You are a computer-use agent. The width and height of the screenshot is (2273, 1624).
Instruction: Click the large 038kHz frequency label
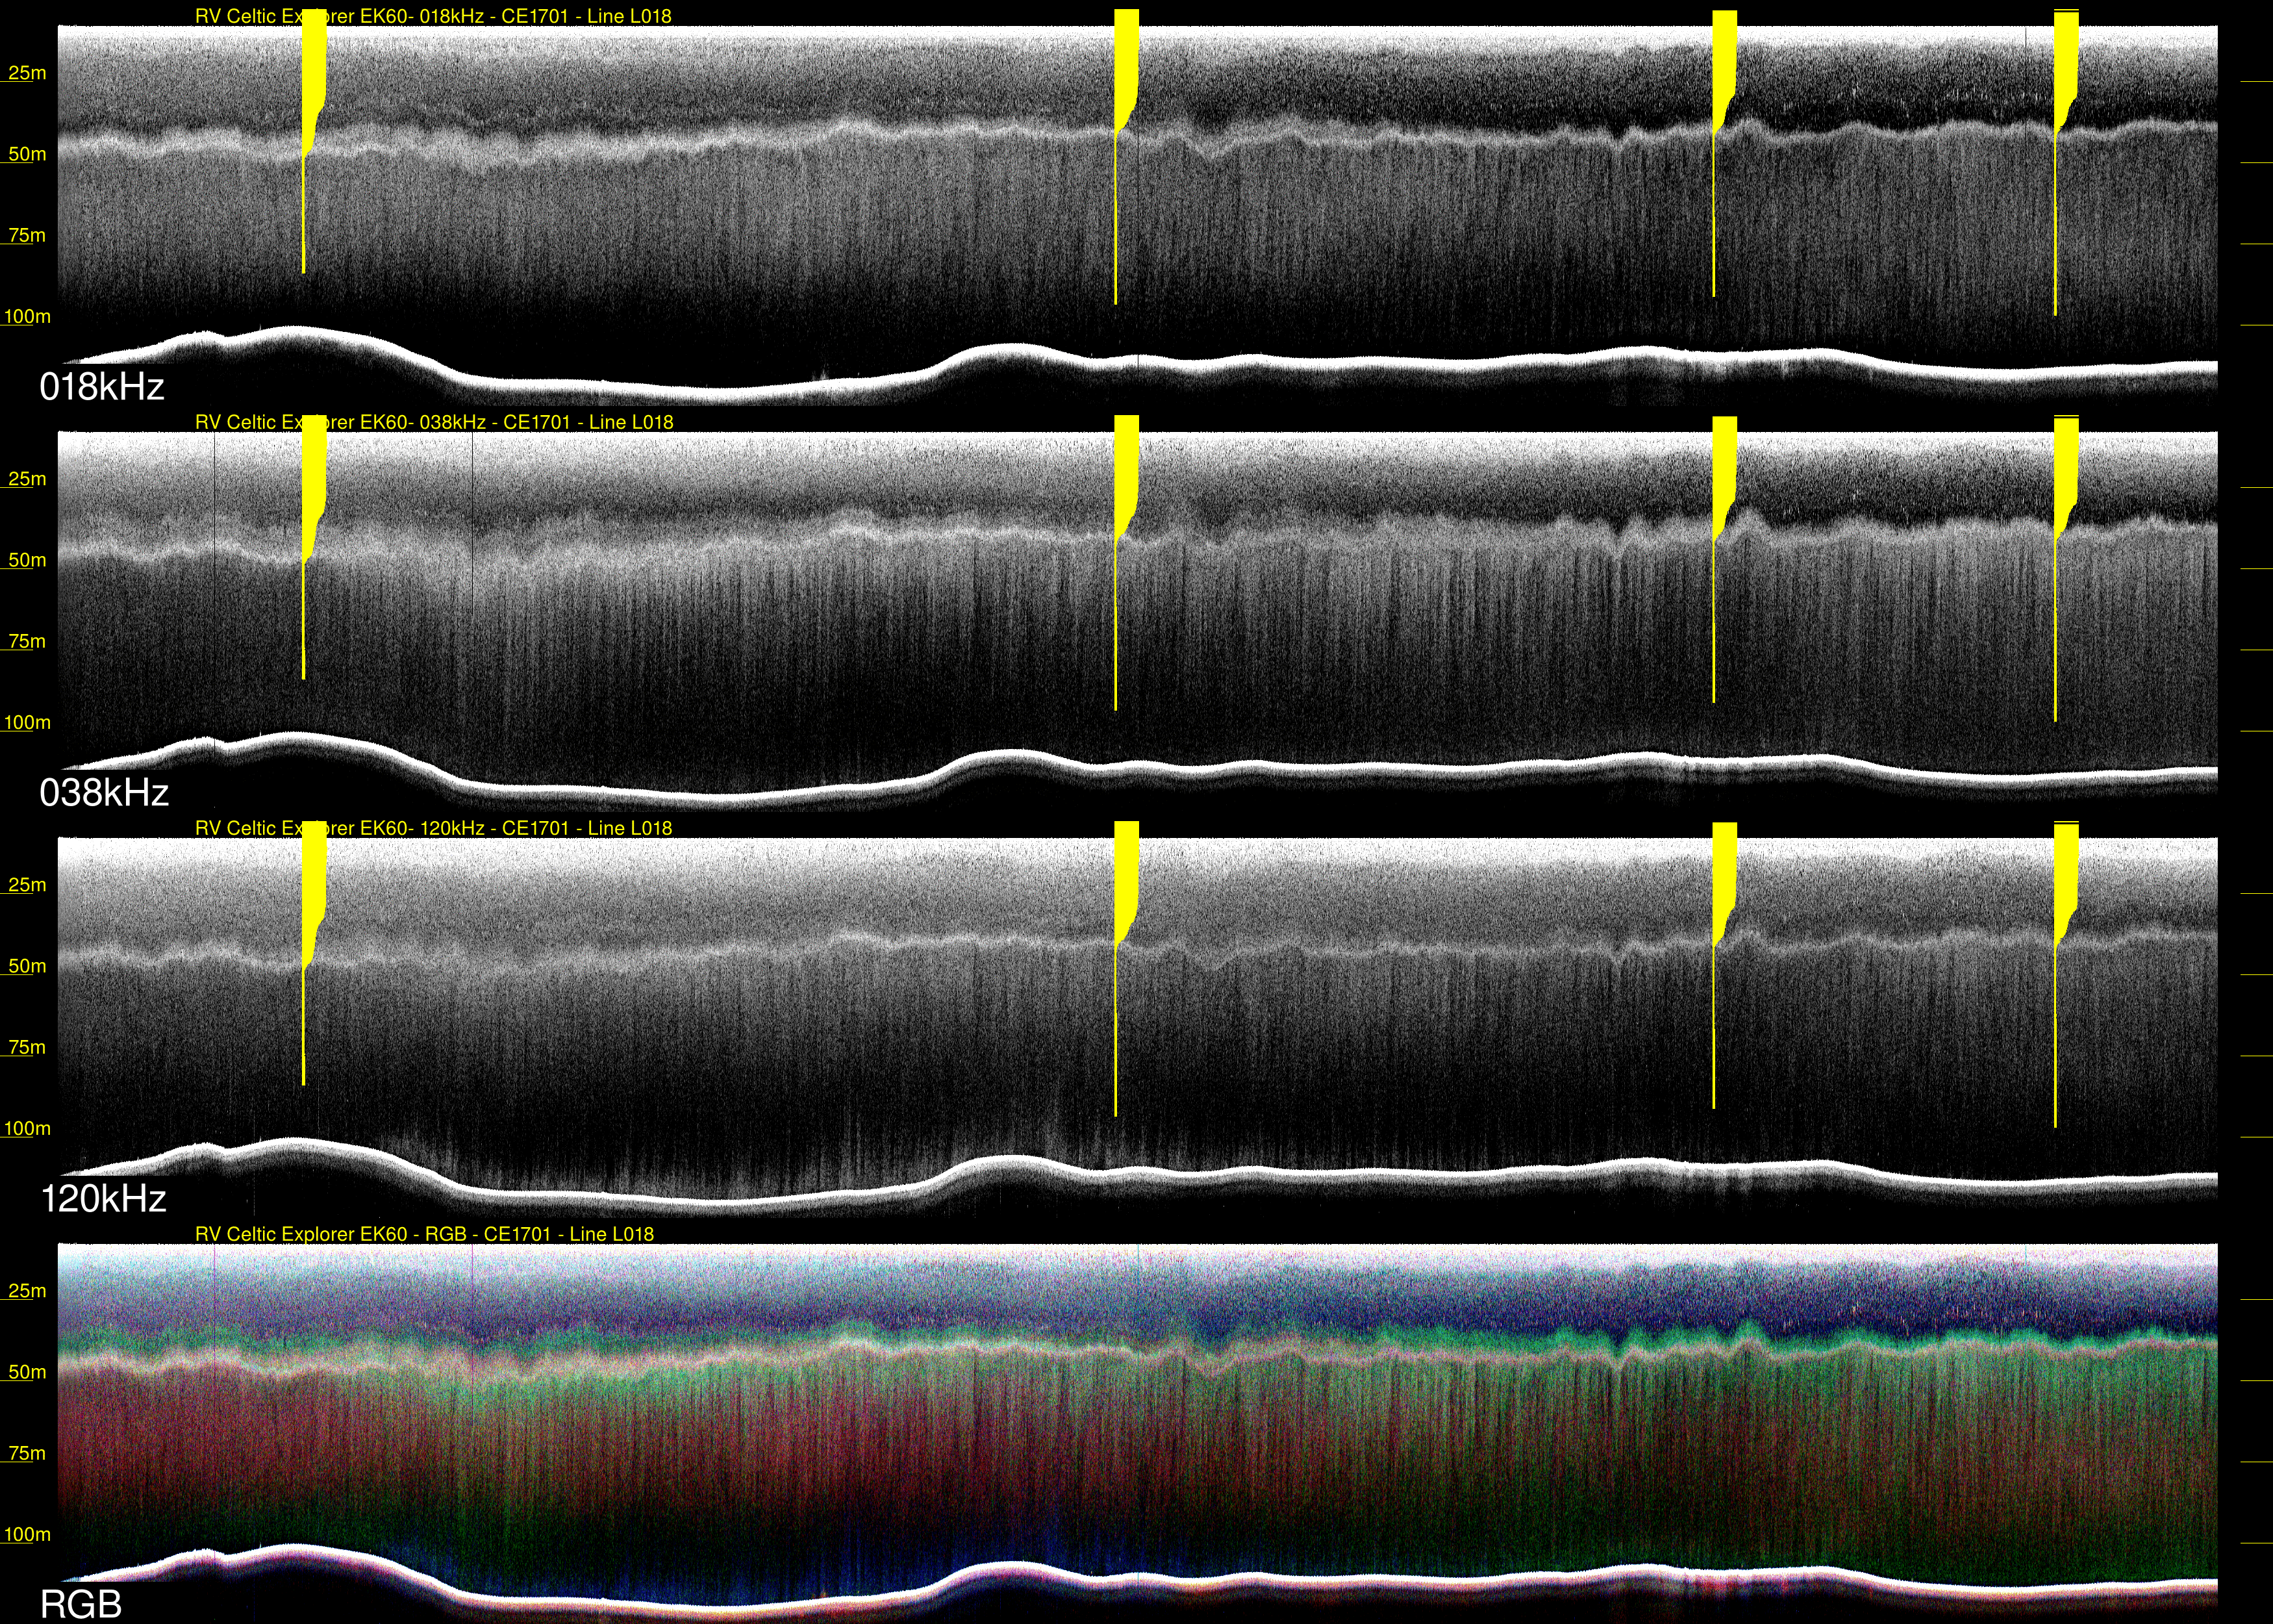[104, 793]
